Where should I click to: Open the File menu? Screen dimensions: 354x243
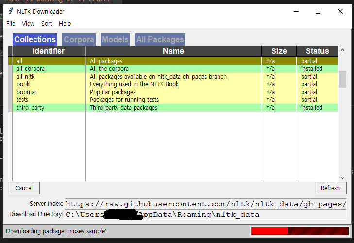11,23
